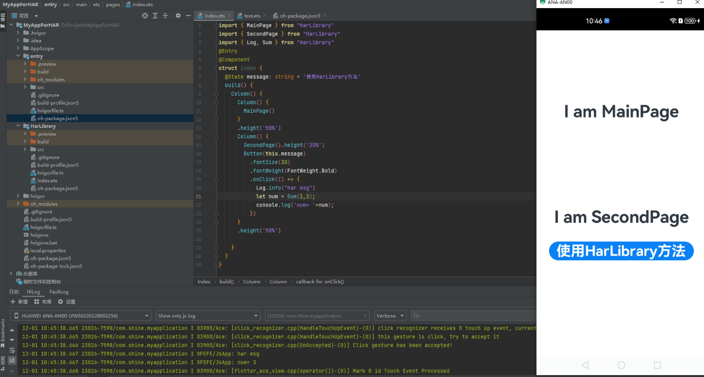The height and width of the screenshot is (377, 704).
Task: Open project panel gear options
Action: [178, 16]
